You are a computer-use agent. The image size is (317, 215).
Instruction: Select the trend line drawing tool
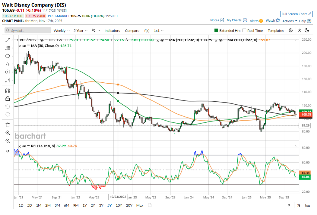coord(8,40)
